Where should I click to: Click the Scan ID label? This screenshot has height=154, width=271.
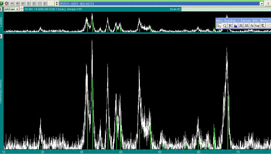(175, 9)
